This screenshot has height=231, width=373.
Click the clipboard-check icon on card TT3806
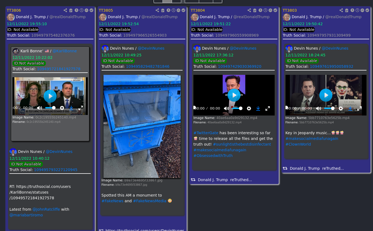[71, 10]
